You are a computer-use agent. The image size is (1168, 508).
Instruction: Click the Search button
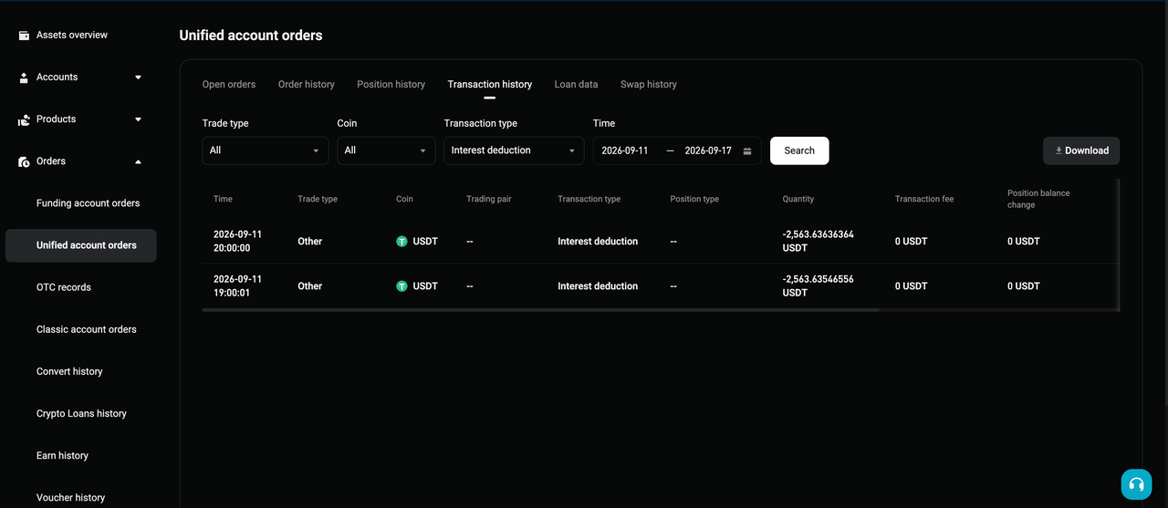pos(799,150)
